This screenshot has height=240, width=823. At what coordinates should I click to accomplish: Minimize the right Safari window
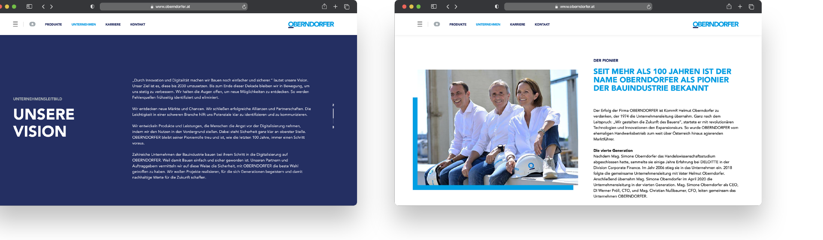coord(411,6)
